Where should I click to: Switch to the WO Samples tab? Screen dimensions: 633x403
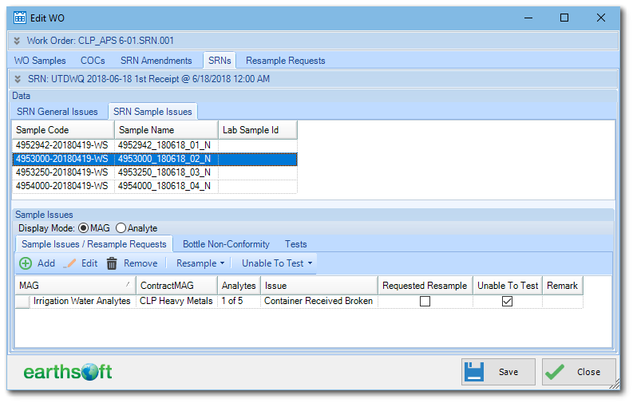click(x=40, y=61)
